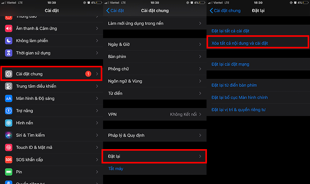
Task: Expand Pháp lý & Quy định chevron
Action: 200,135
